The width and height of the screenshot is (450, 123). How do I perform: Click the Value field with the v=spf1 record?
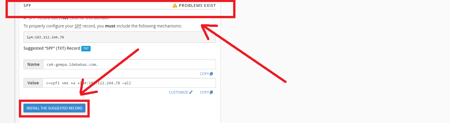point(129,83)
